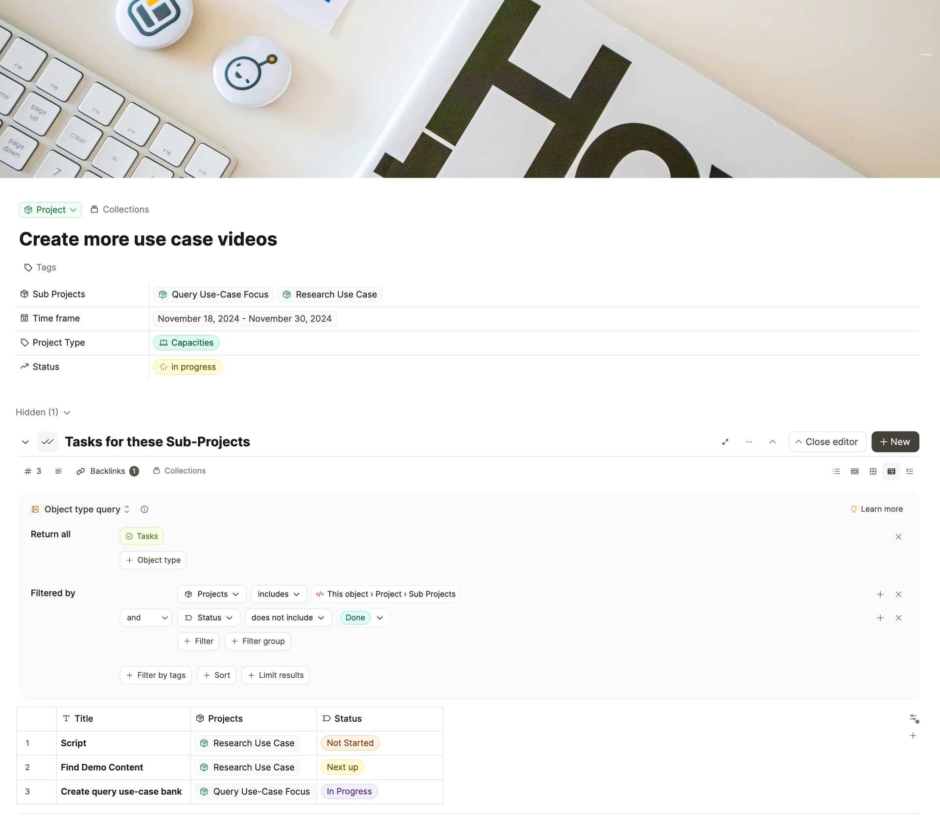Expand the Hidden (1) section
940x826 pixels.
pyautogui.click(x=43, y=412)
